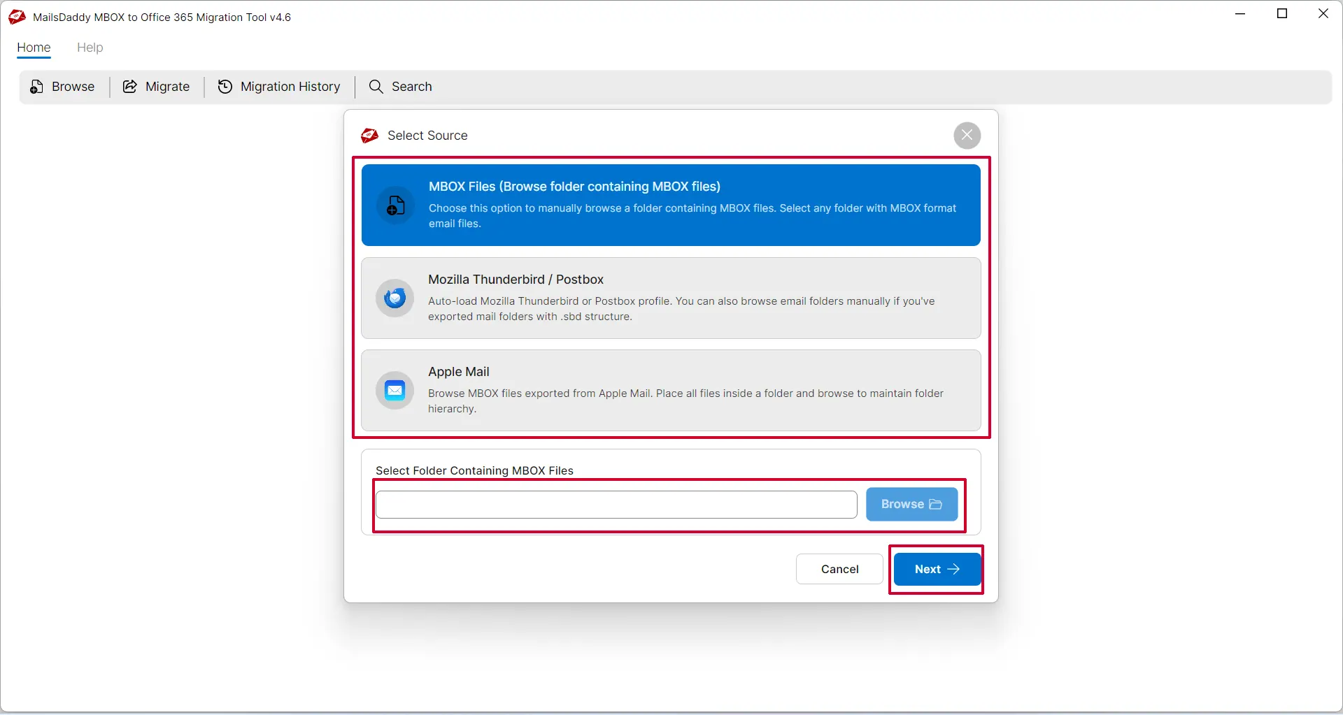Click the MBOX Files document icon

395,205
